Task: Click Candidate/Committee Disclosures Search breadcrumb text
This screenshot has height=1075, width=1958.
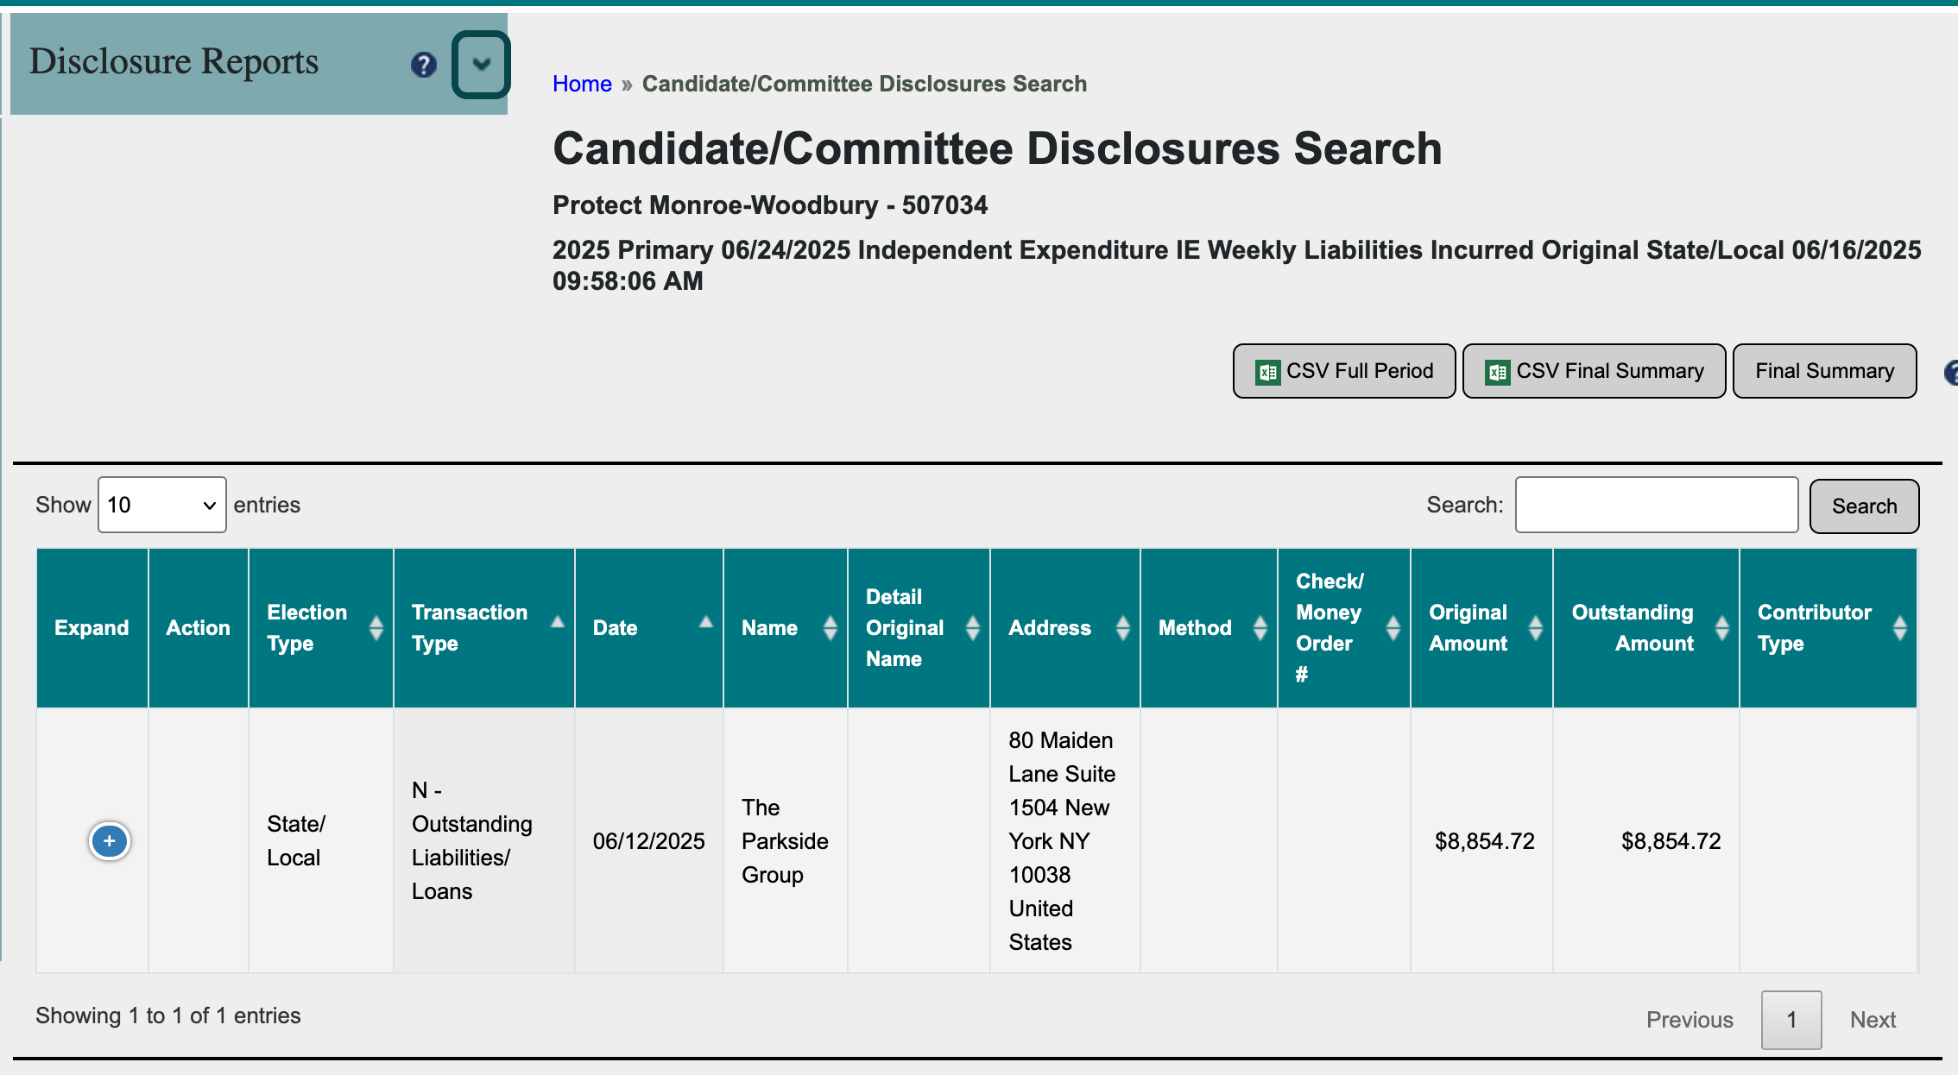Action: (x=864, y=84)
